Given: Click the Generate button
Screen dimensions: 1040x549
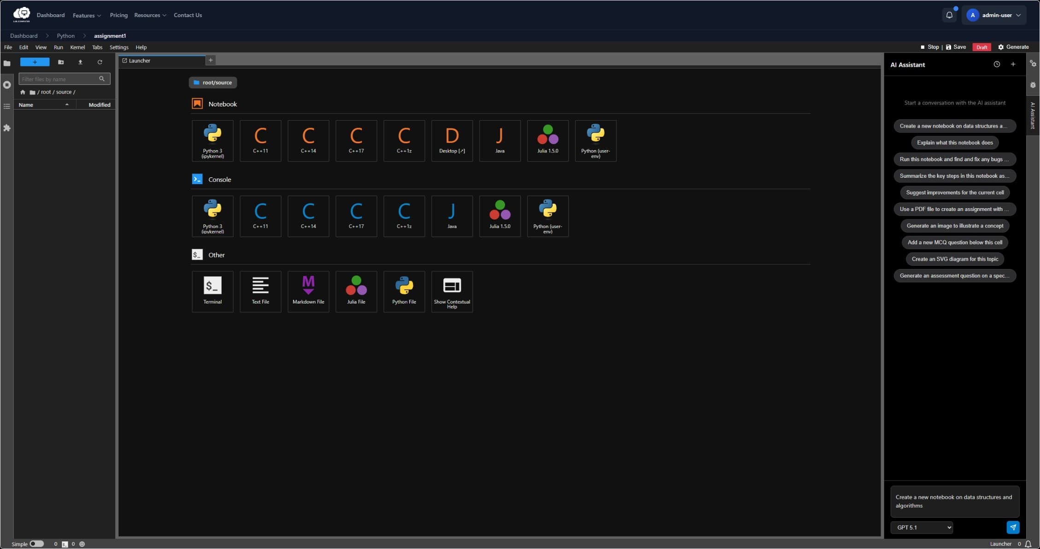Looking at the screenshot, I should pos(1013,47).
